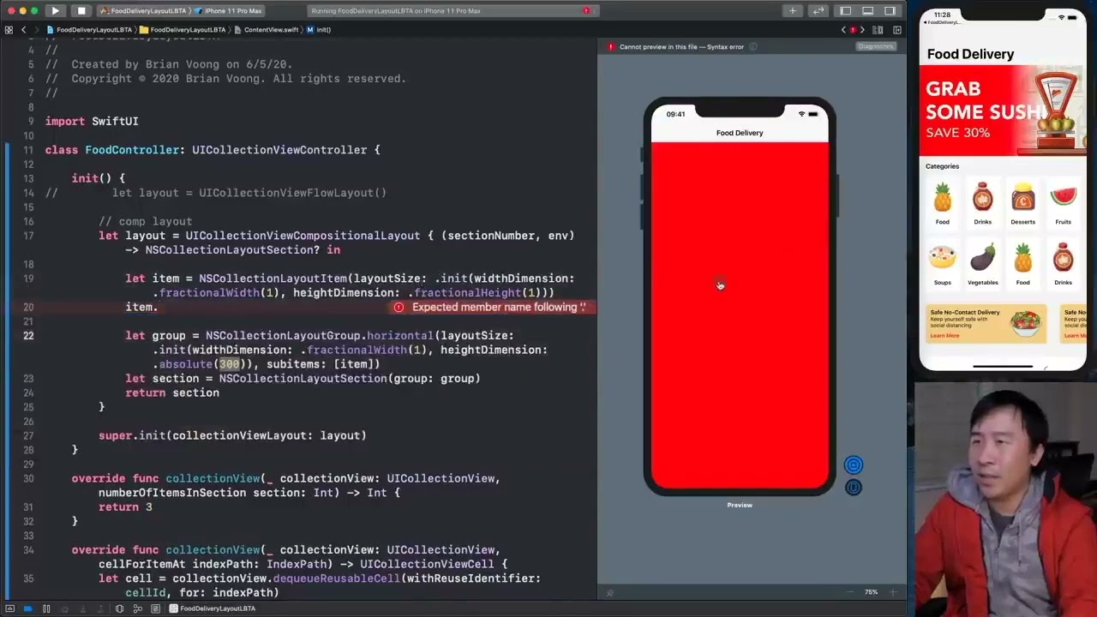This screenshot has width=1097, height=617.
Task: Click the error marker on line 20
Action: (399, 307)
